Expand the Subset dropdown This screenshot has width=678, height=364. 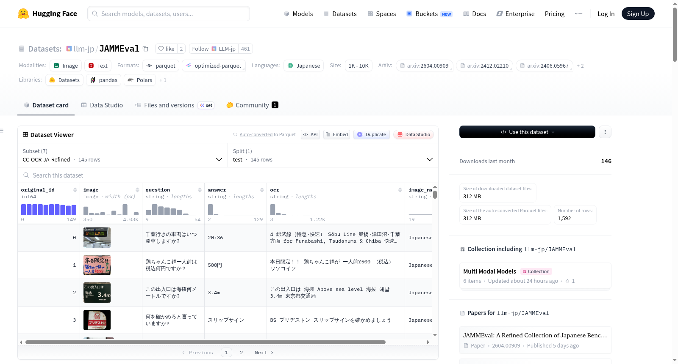[x=123, y=155]
